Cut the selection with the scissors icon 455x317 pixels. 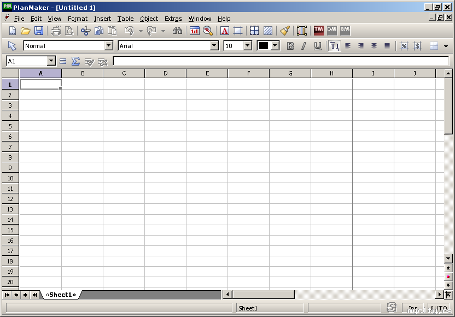pyautogui.click(x=86, y=31)
